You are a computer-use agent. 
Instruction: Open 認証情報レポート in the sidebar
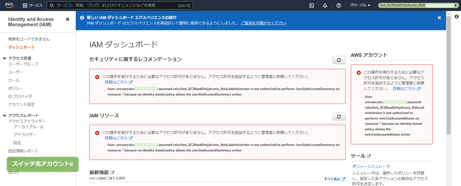click(x=23, y=151)
